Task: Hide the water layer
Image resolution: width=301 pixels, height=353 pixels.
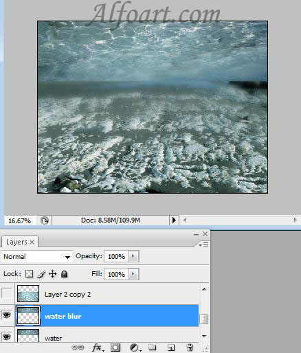Action: click(6, 337)
